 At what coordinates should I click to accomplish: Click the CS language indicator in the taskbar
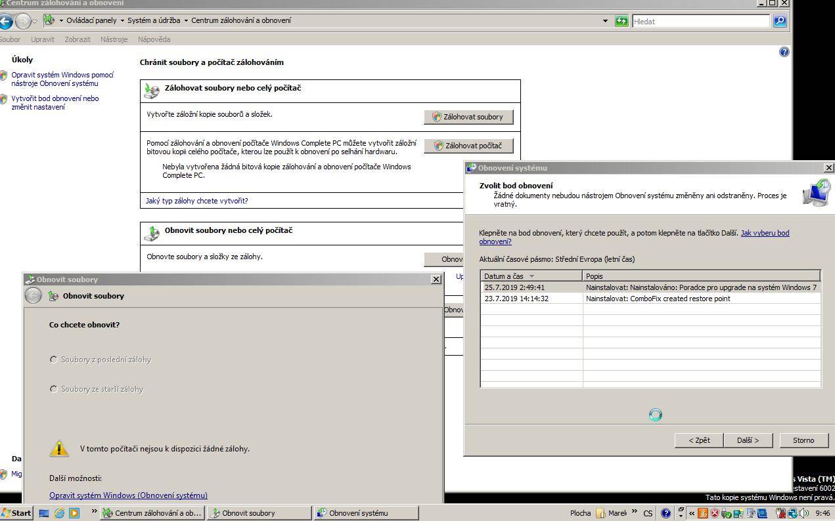648,513
